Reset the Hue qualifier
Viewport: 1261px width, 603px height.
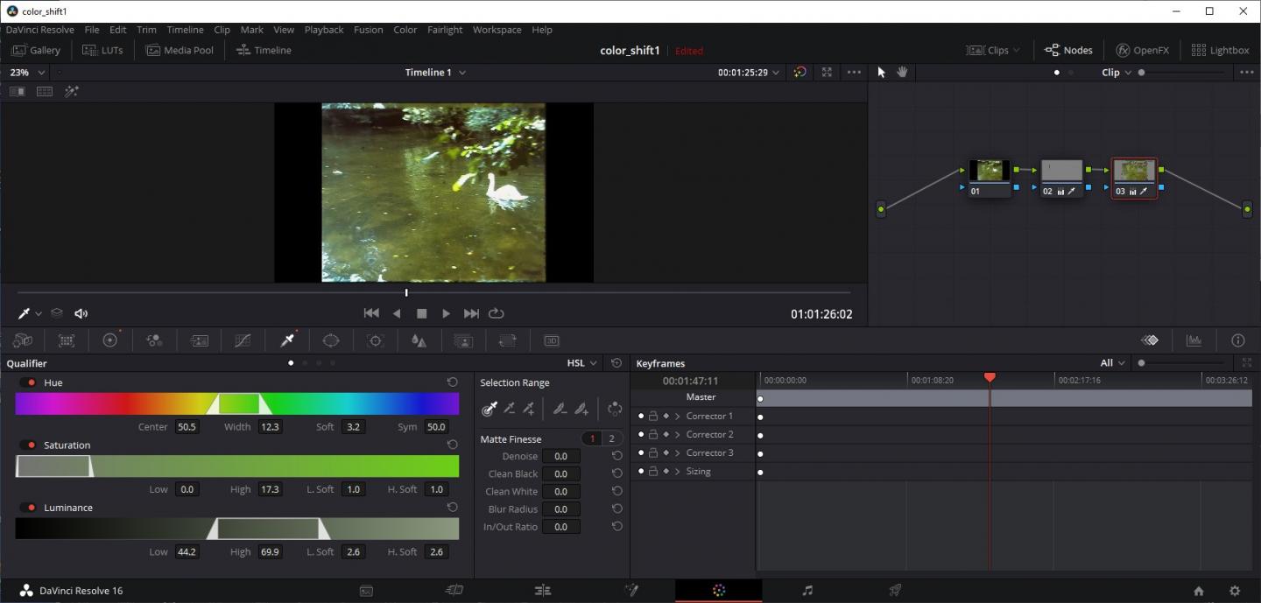tap(453, 382)
